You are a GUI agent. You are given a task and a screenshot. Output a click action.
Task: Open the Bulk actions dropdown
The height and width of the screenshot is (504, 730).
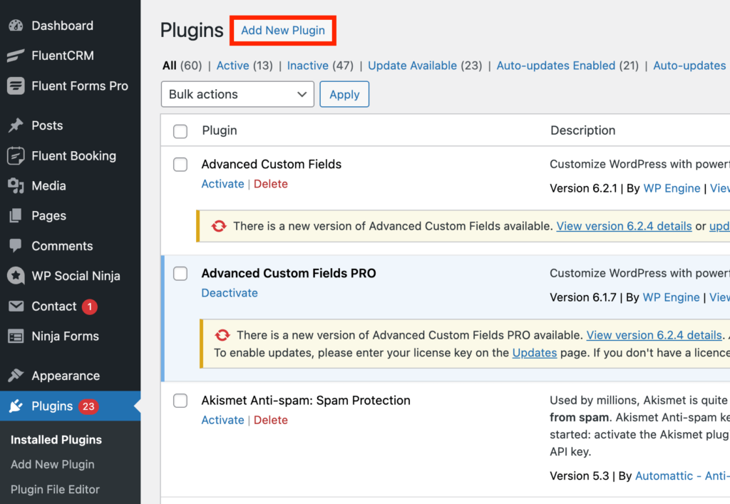tap(237, 94)
